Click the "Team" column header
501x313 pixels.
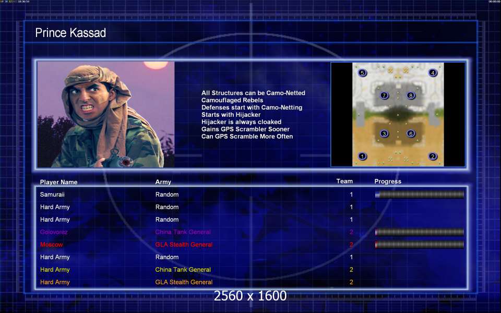[x=344, y=181]
